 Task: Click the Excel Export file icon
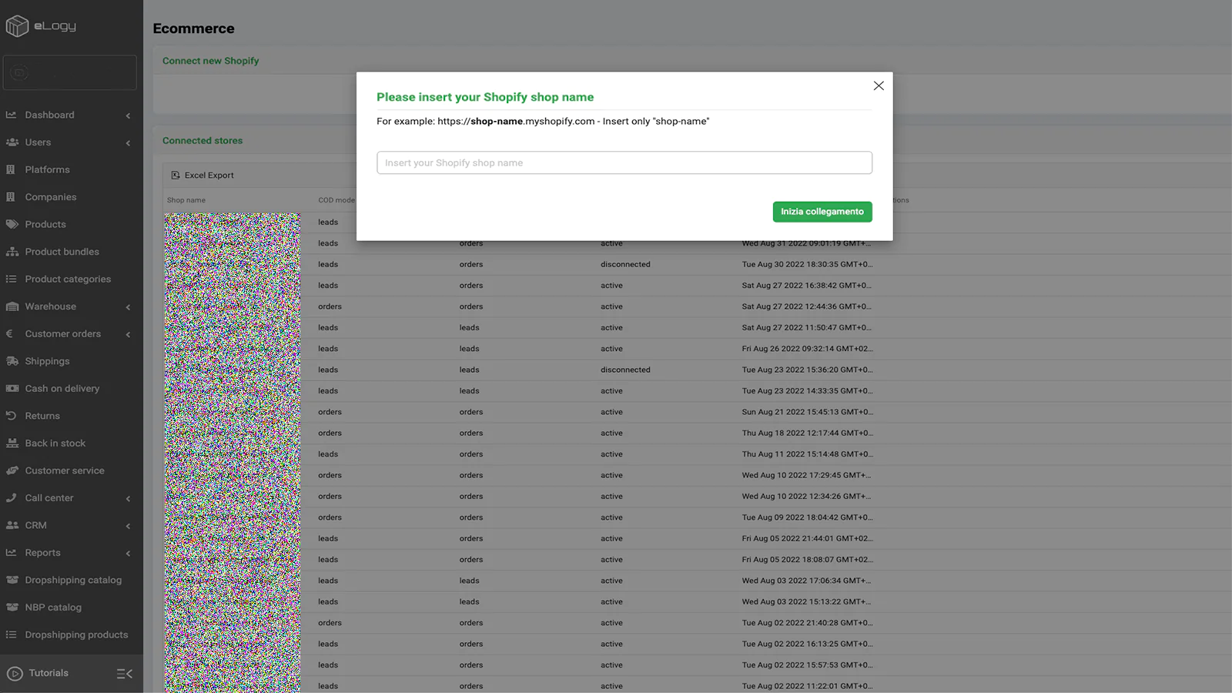(x=176, y=176)
